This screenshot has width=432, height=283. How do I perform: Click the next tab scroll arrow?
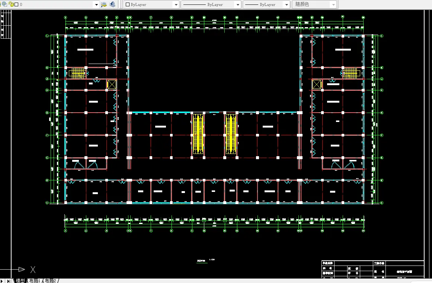coord(2,281)
